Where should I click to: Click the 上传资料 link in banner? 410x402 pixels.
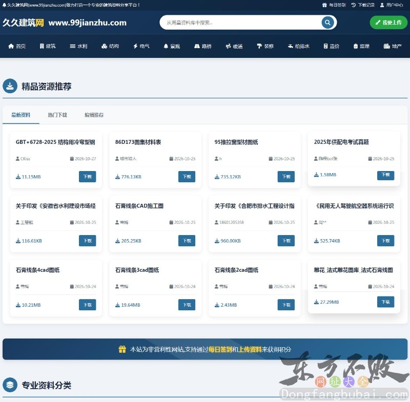click(x=250, y=349)
